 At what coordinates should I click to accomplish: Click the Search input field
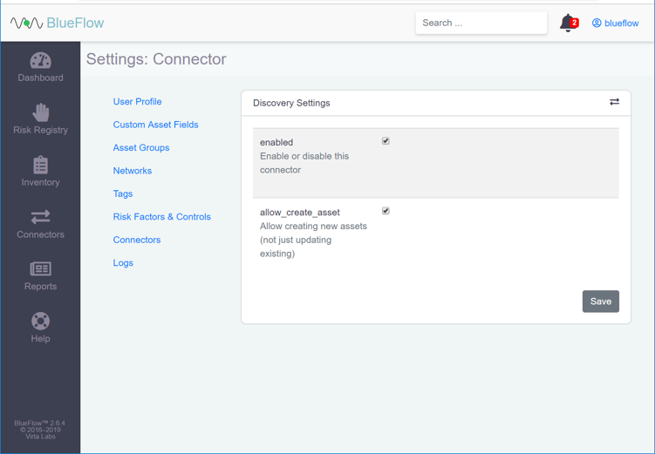[x=481, y=24]
